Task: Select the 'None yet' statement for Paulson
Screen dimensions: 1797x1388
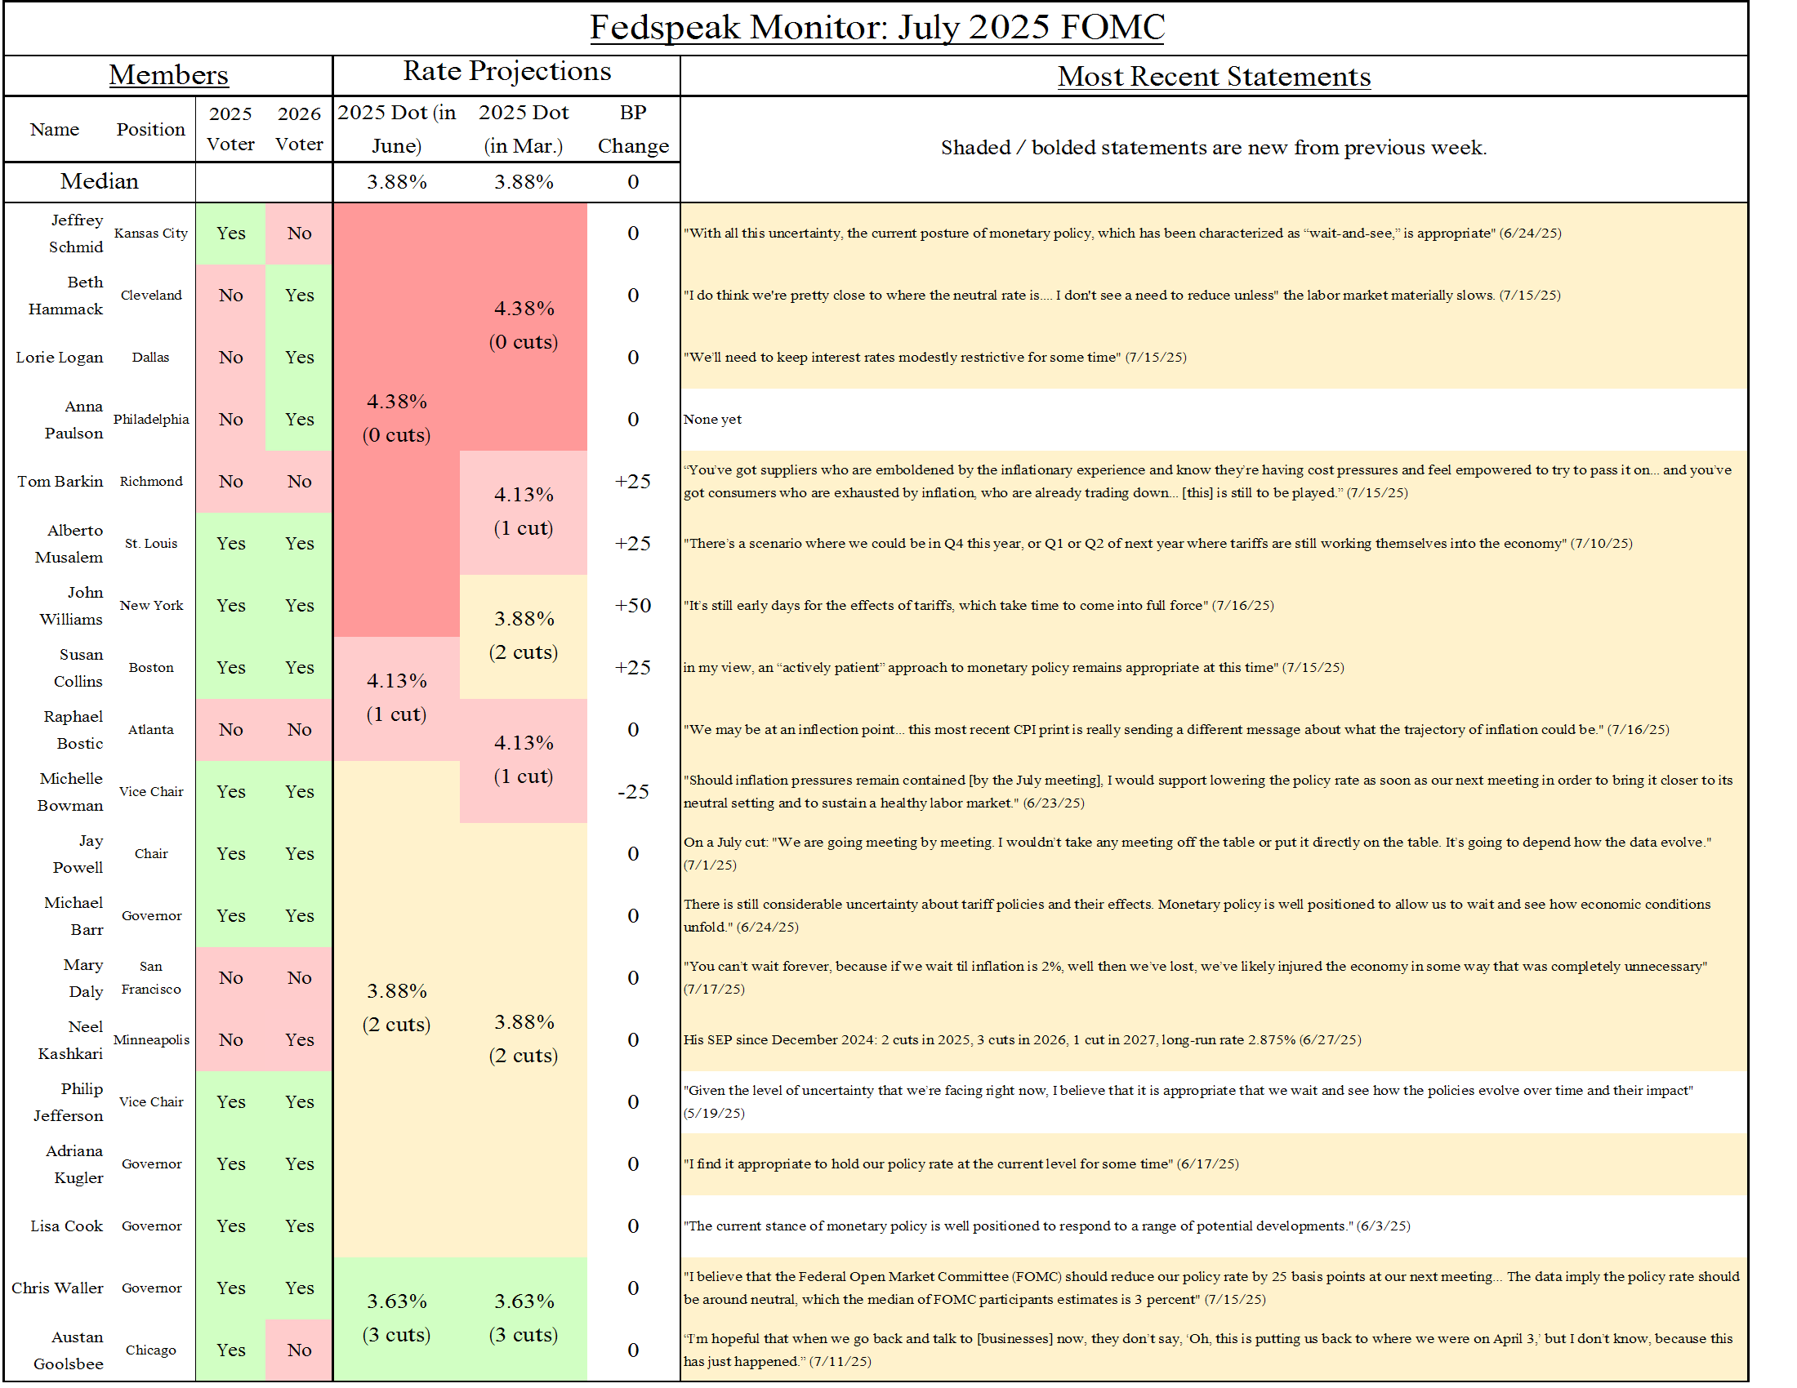Action: point(712,420)
